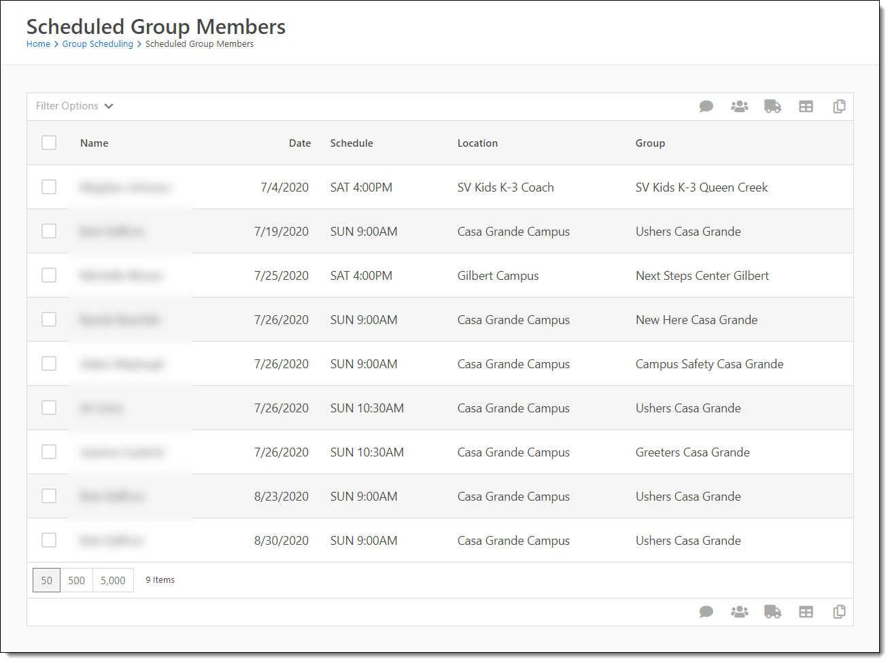Select the checkbox for the 8/23/2020 row

pos(49,496)
